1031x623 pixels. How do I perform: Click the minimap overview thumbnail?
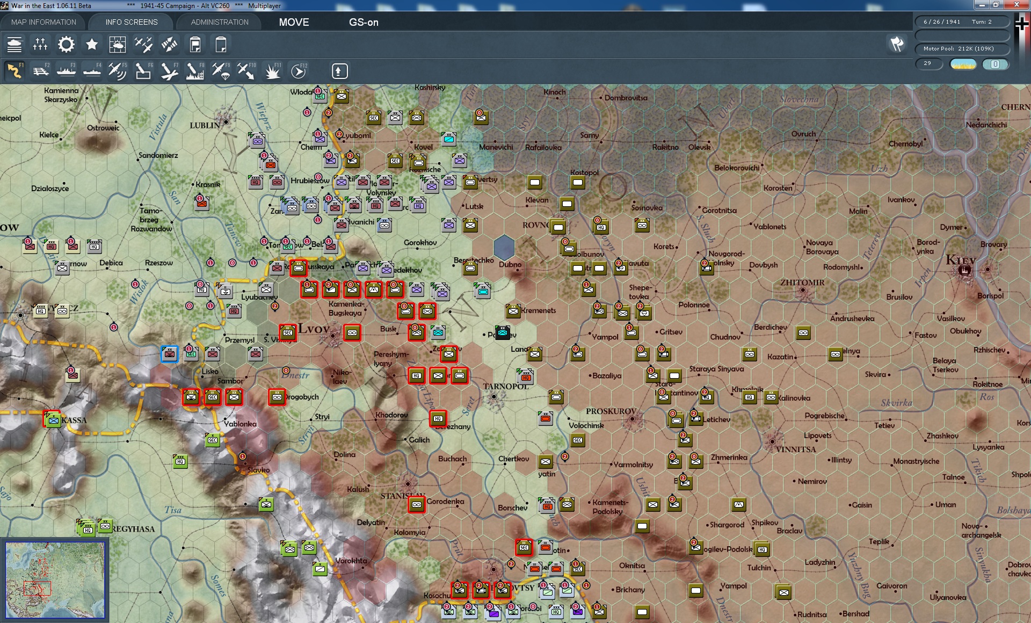55,580
